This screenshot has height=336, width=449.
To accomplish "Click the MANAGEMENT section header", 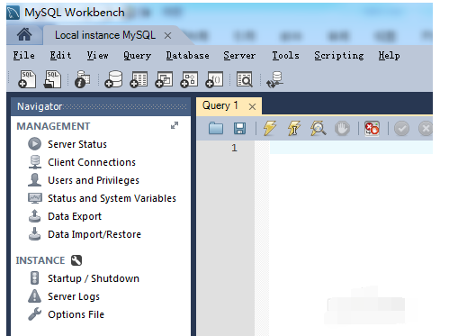I will click(x=53, y=126).
